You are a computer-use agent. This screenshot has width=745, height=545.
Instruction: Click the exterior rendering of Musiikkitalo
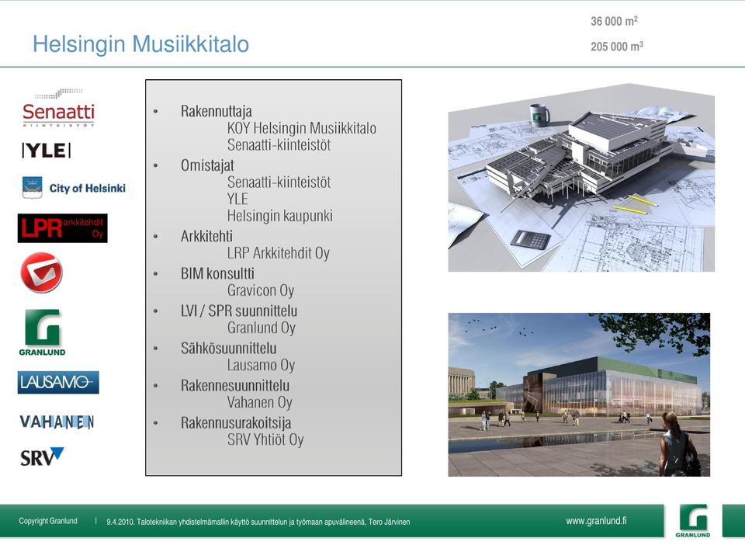[579, 394]
